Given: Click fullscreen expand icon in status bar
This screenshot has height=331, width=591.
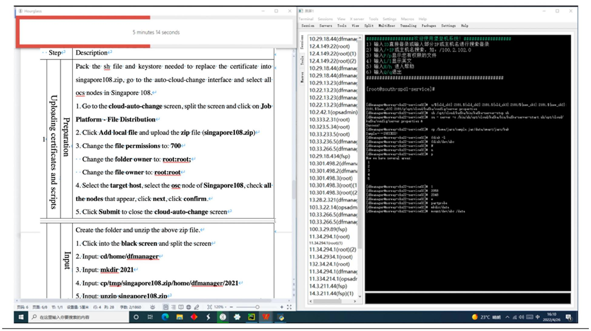Looking at the screenshot, I should 289,307.
